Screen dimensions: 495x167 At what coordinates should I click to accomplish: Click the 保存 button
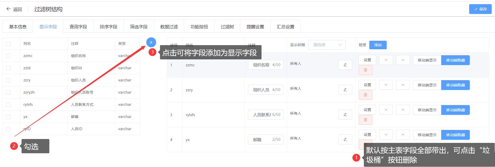point(480,9)
